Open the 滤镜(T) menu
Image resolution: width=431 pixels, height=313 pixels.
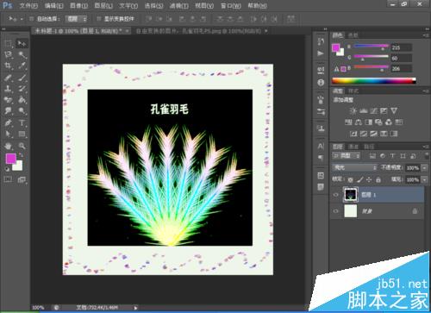point(179,5)
